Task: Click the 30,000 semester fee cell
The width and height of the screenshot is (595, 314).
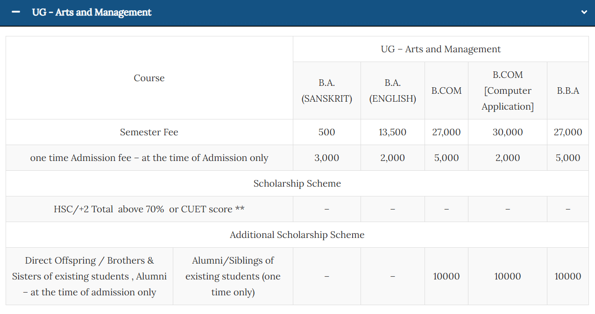Action: (508, 132)
